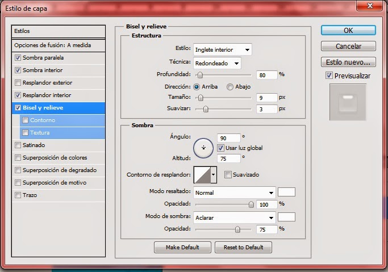Screen dimensions: 388x272
Task: Enable the Superposición de motivo checkbox
Action: tap(18, 182)
